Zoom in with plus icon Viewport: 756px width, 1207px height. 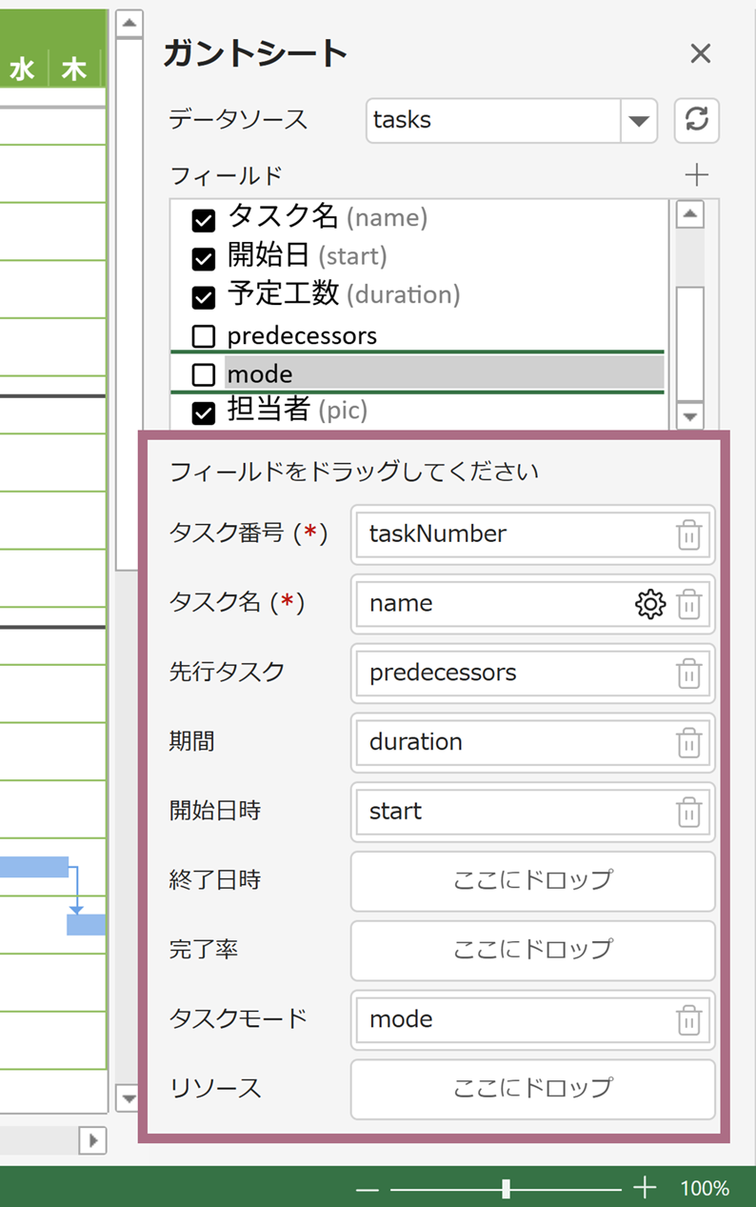645,1188
